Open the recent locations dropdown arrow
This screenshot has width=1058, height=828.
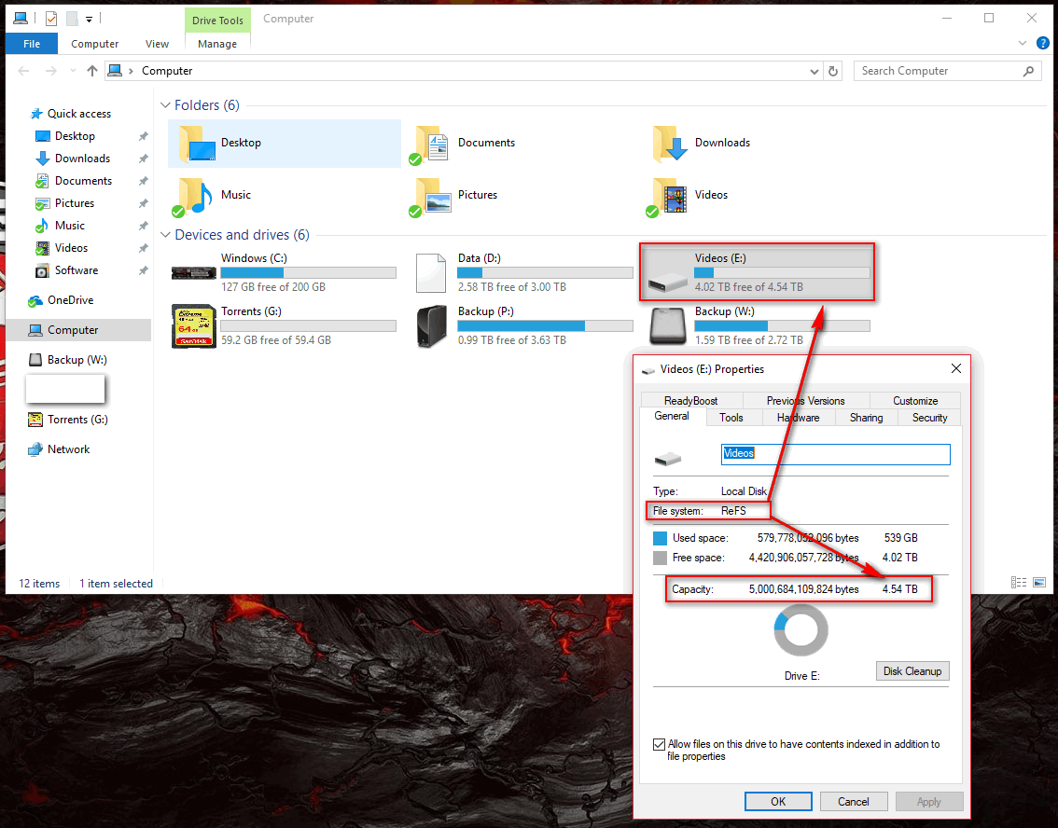coord(73,71)
